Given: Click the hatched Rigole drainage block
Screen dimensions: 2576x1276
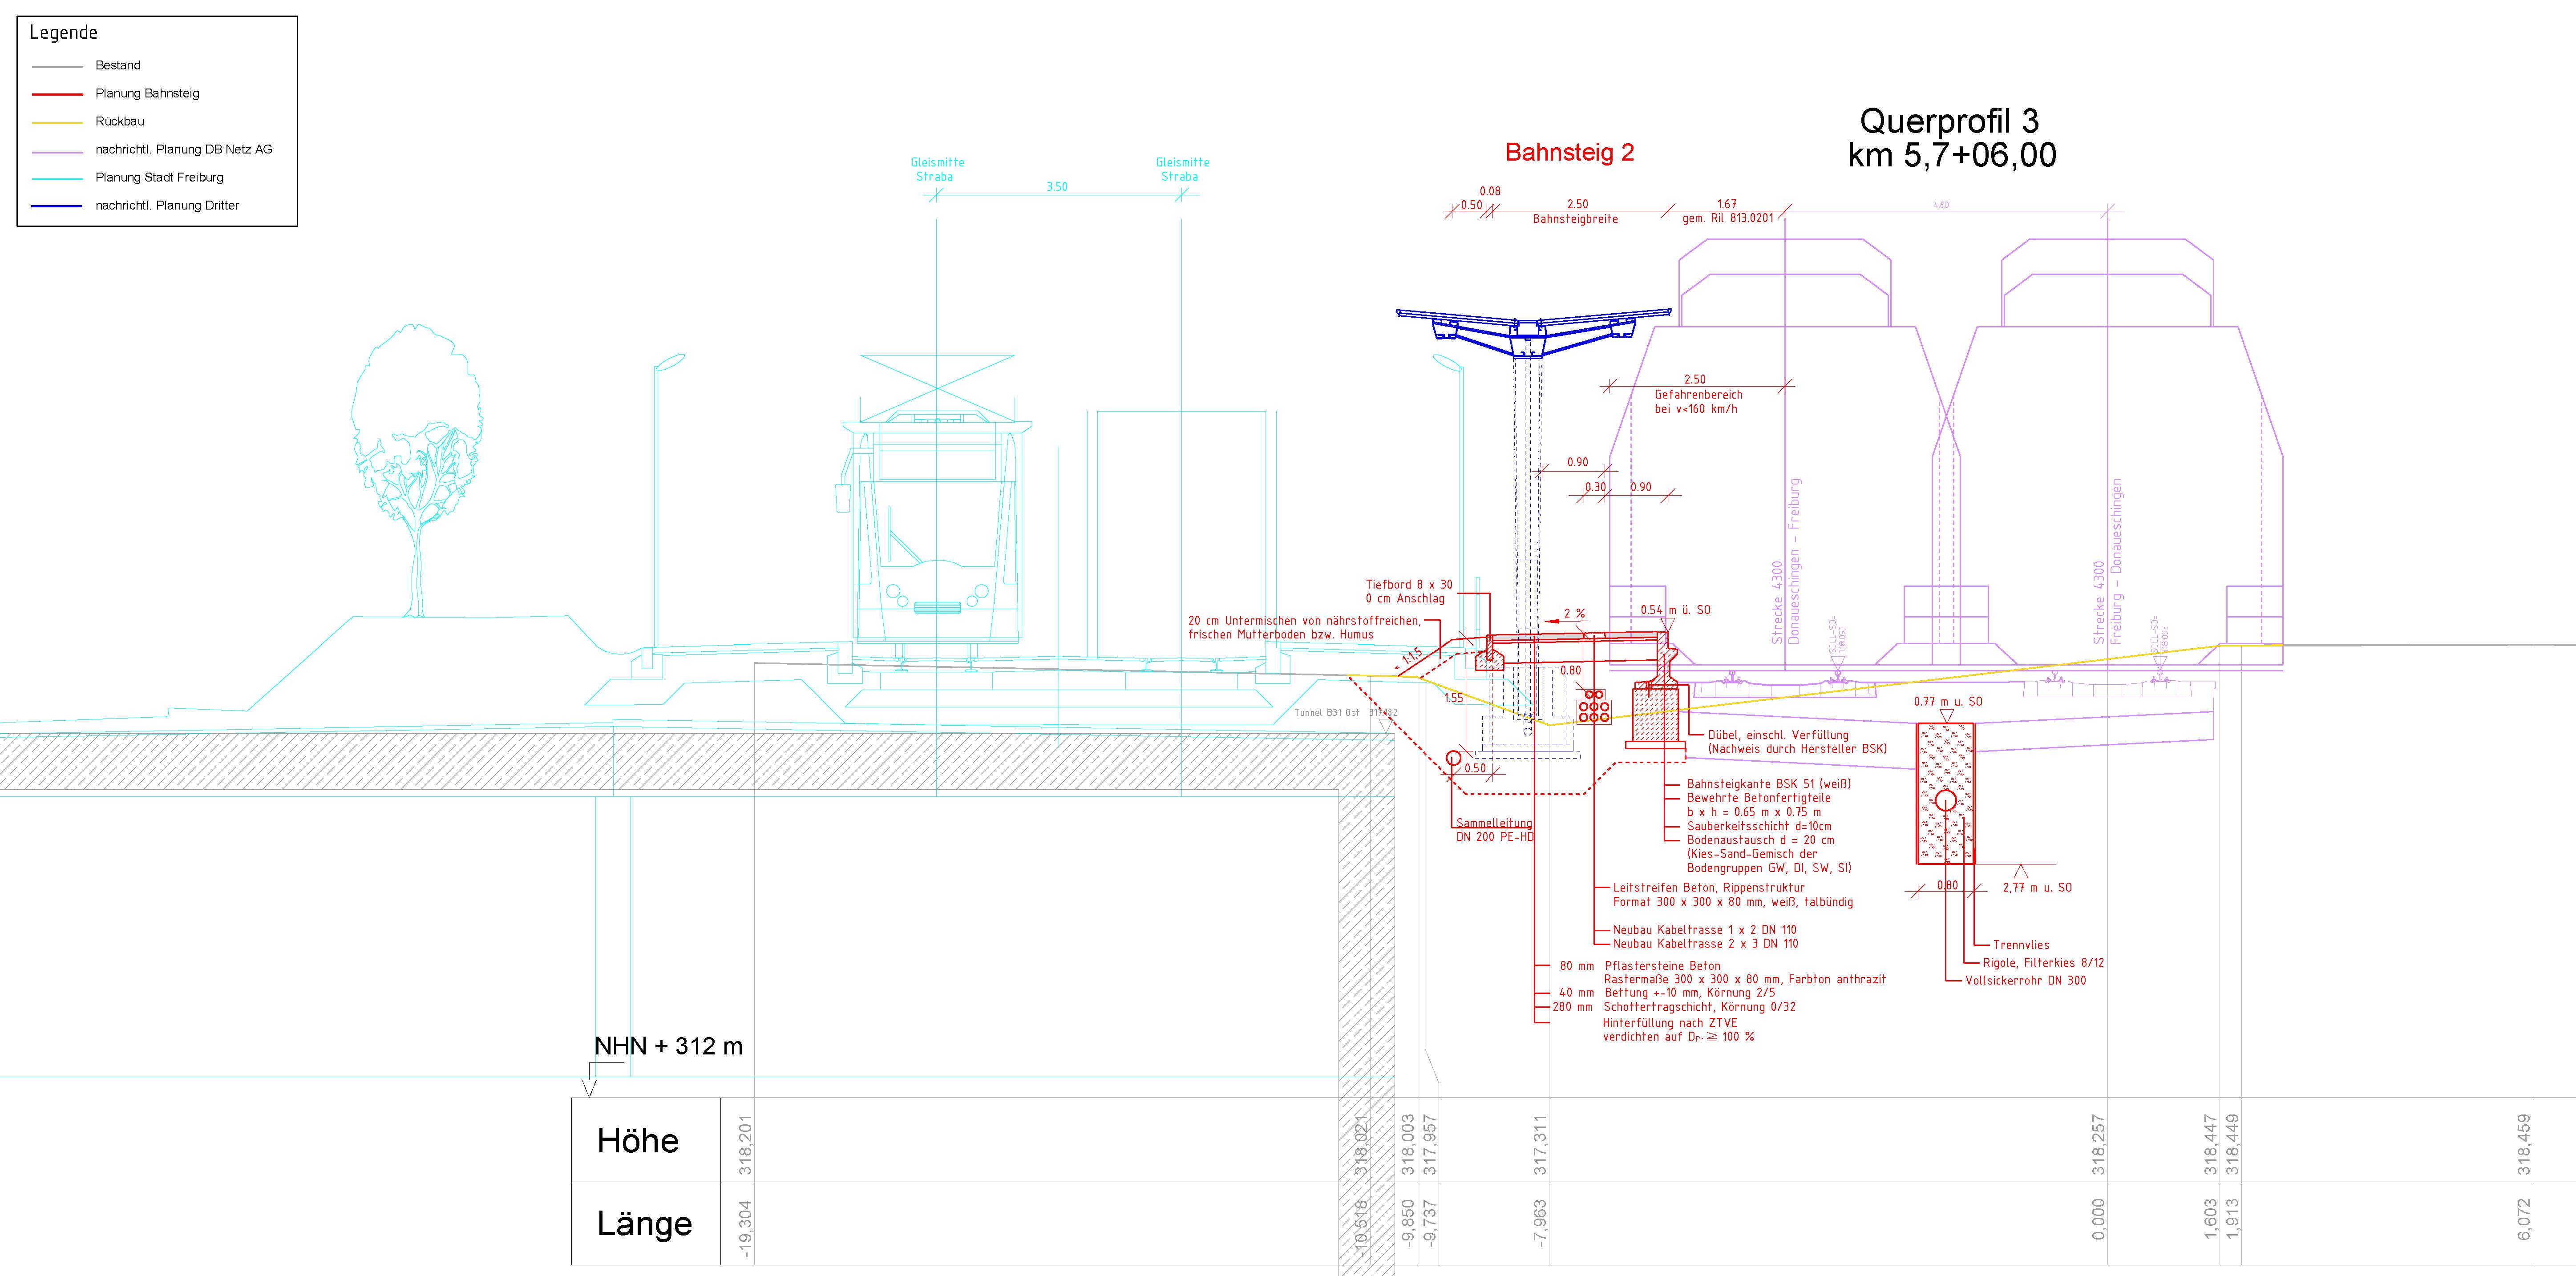Looking at the screenshot, I should coord(1945,794).
